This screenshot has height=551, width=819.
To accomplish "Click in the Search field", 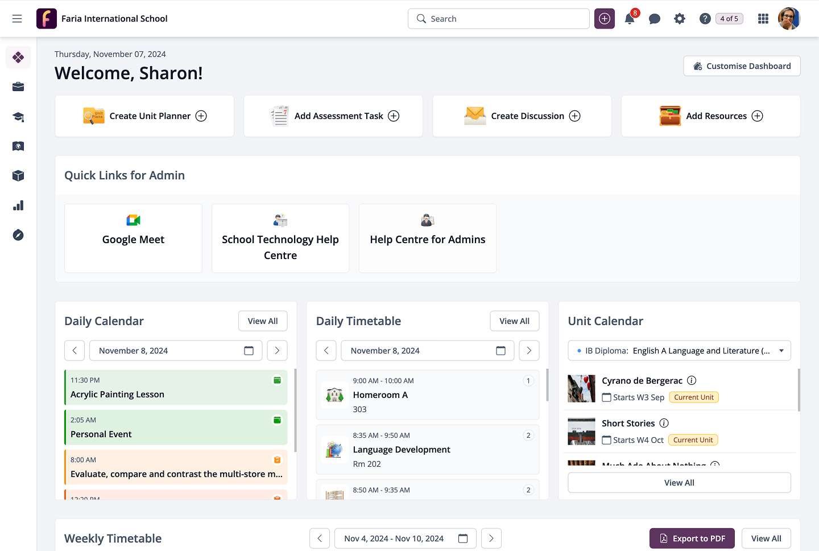I will pyautogui.click(x=498, y=19).
